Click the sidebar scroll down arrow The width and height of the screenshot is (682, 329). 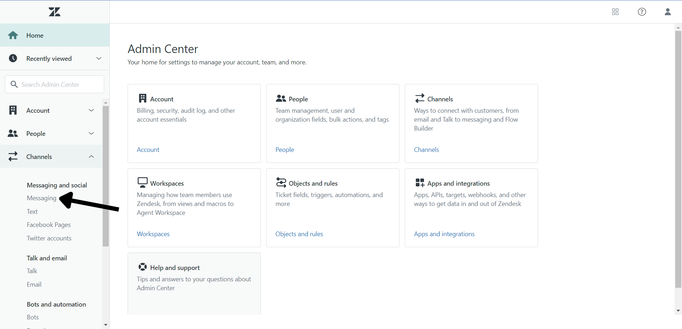pyautogui.click(x=106, y=325)
